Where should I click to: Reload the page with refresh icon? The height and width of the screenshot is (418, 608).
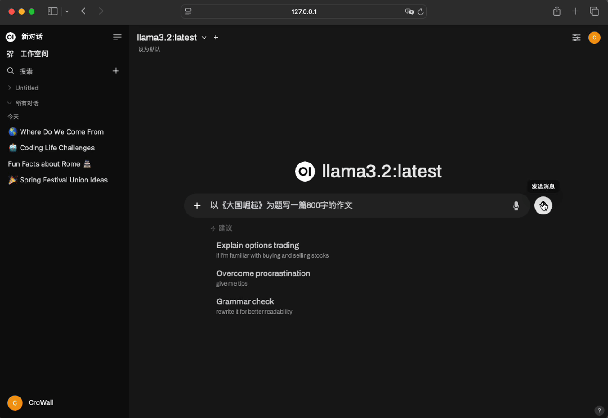421,12
